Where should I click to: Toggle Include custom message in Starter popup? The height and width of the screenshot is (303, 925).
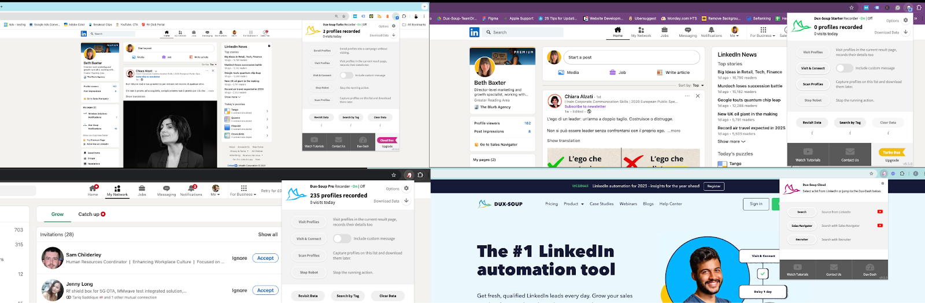click(844, 68)
